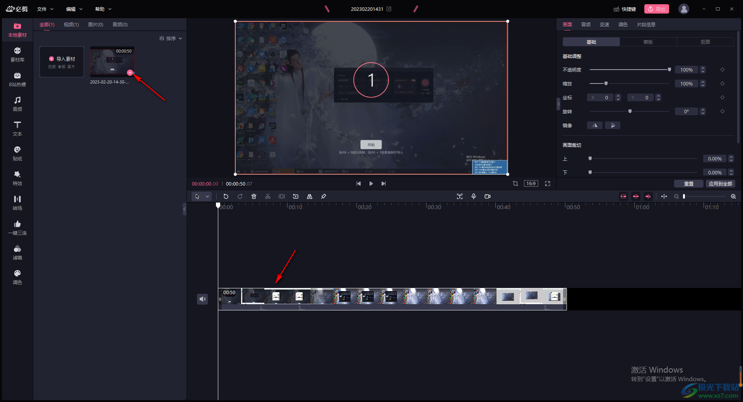Image resolution: width=743 pixels, height=402 pixels.
Task: Add a keyframe for opacity
Action: (722, 70)
